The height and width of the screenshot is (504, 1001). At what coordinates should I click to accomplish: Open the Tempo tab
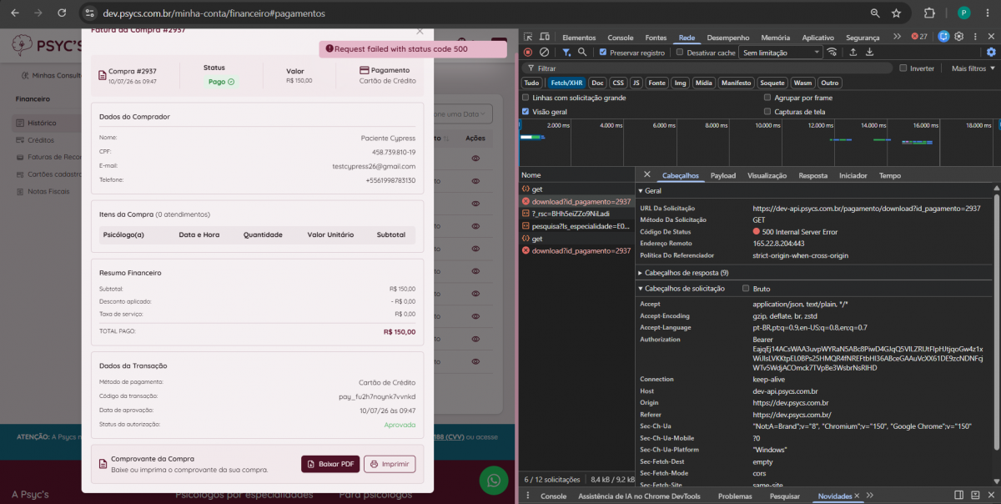click(x=890, y=175)
